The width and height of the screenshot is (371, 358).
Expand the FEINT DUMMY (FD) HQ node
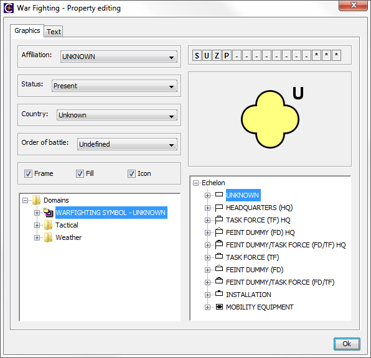[207, 232]
